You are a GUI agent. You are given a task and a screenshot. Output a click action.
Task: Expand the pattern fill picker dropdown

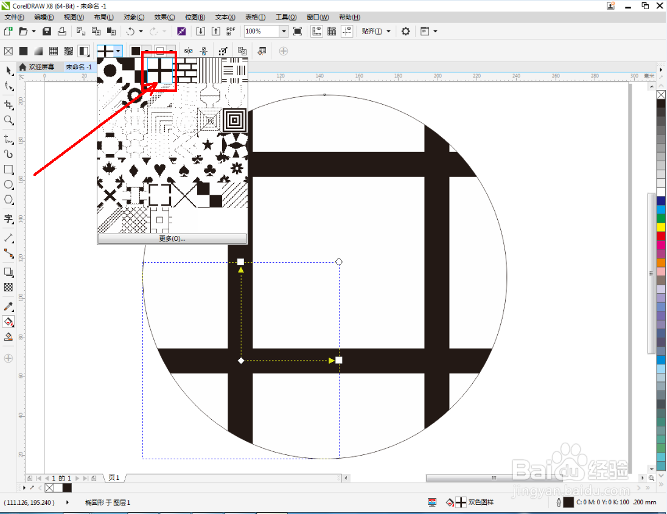[118, 51]
